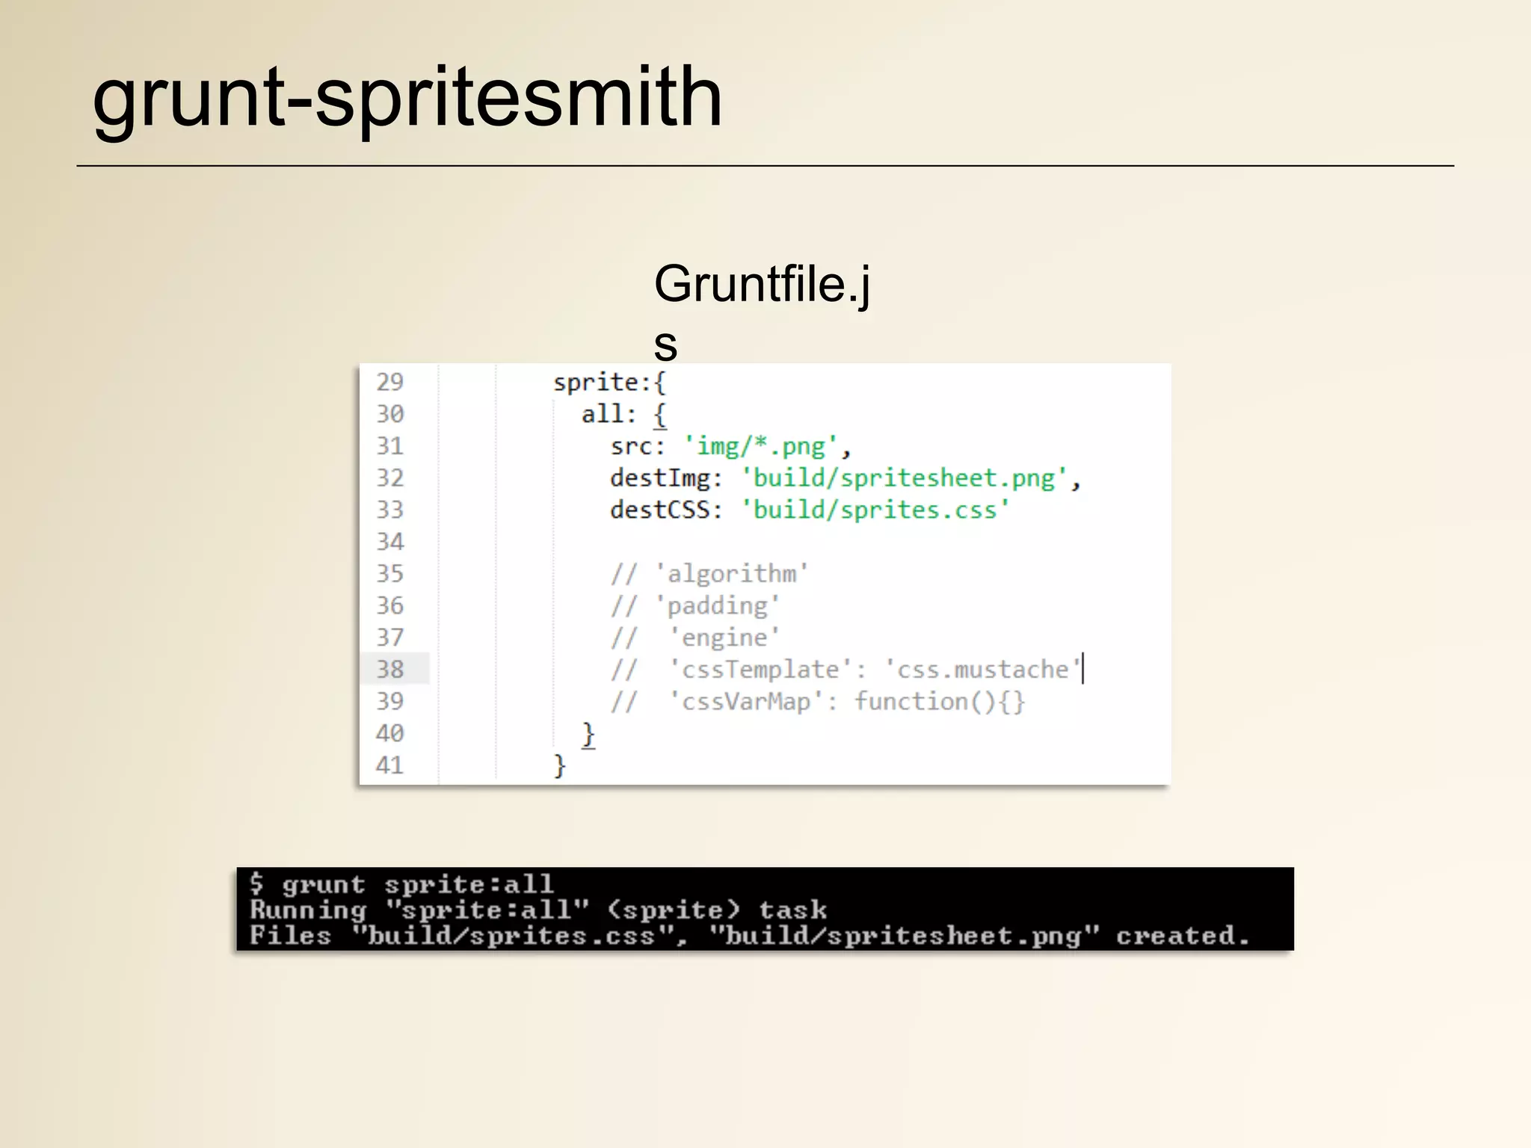
Task: Click line number 35 in the gutter
Action: [389, 574]
